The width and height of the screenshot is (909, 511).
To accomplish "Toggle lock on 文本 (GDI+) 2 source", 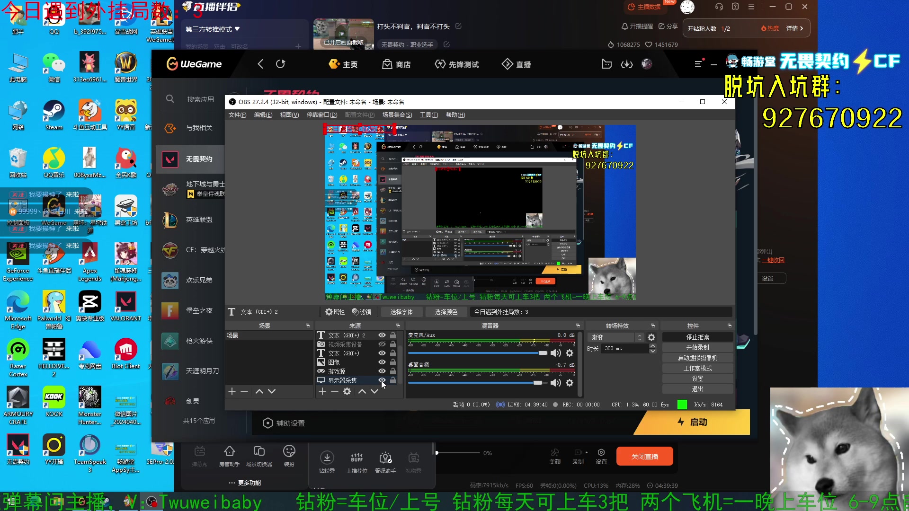I will coord(392,335).
